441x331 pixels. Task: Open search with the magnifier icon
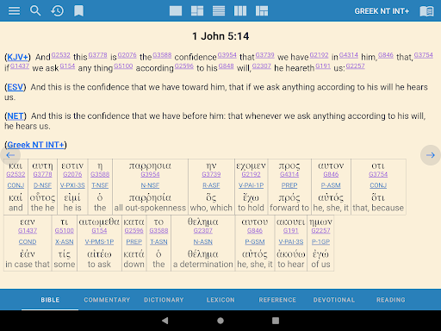pos(35,11)
